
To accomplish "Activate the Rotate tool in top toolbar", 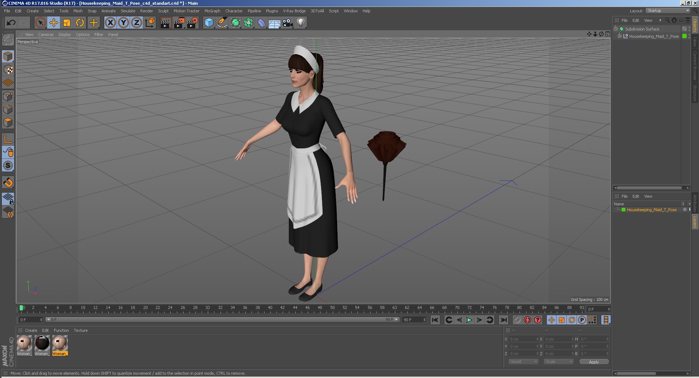I will [x=80, y=23].
